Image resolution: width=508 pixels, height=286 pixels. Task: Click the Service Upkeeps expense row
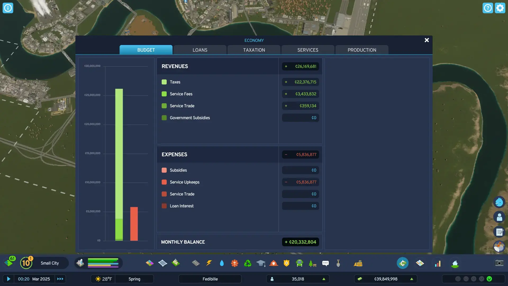coord(185,182)
